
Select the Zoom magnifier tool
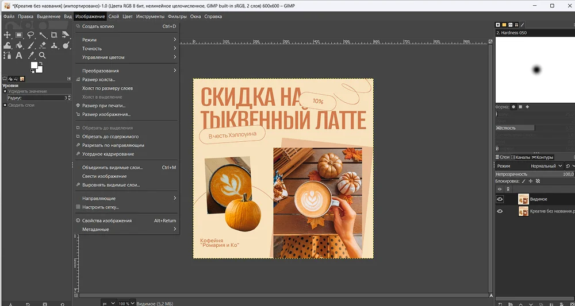43,56
